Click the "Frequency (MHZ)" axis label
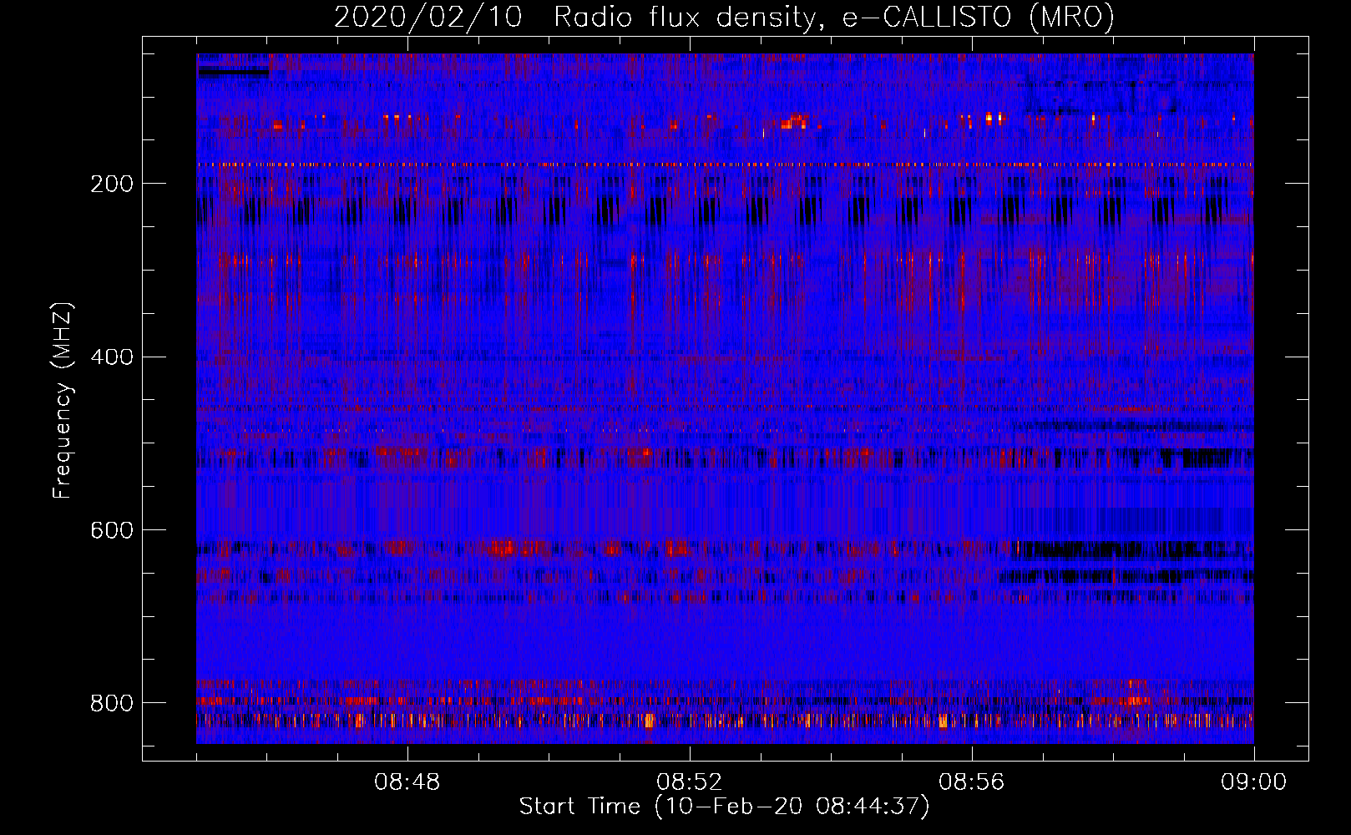The image size is (1351, 835). [x=63, y=400]
